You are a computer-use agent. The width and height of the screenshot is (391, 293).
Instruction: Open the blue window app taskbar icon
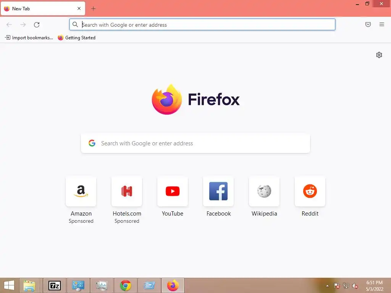[149, 285]
